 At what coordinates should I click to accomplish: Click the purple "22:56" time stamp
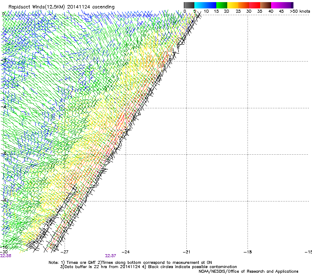[x=5, y=256]
